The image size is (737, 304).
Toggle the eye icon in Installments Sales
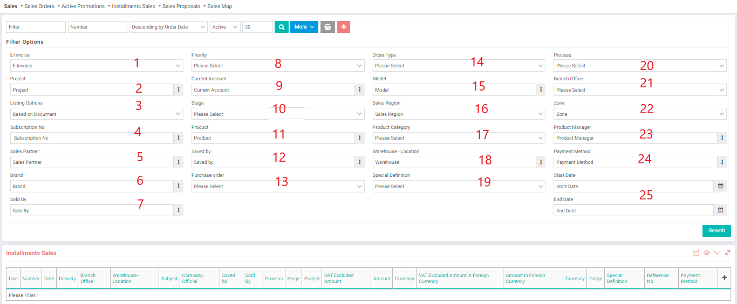tap(706, 253)
